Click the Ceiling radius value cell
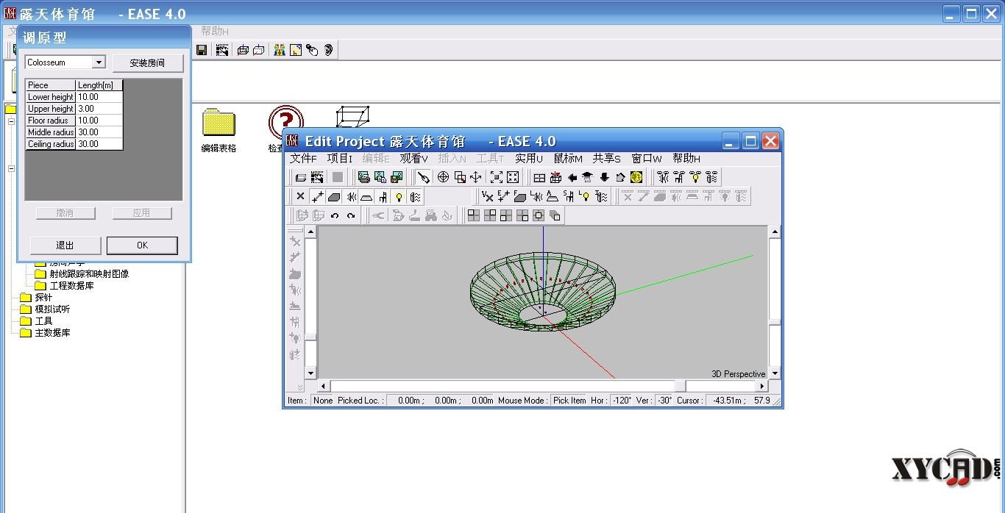Viewport: 1005px width, 513px height. [x=99, y=144]
